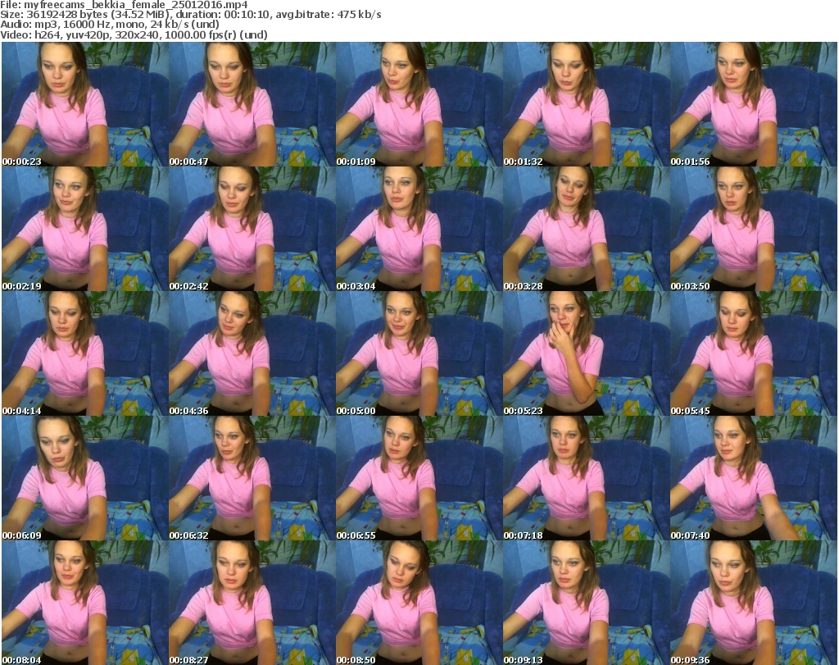This screenshot has height=665, width=839.
Task: Click the thumbnail stamped 00:08:50
Action: [x=419, y=603]
